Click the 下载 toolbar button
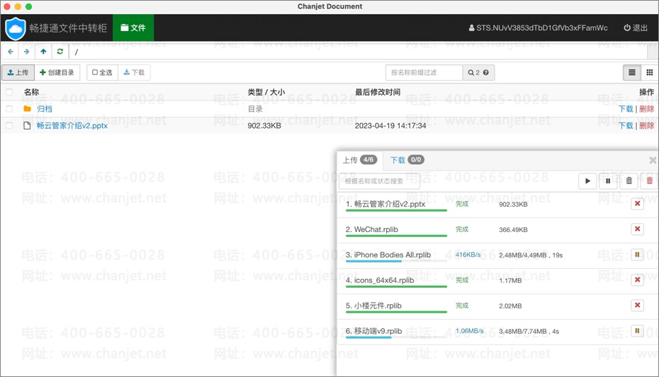 click(x=134, y=73)
